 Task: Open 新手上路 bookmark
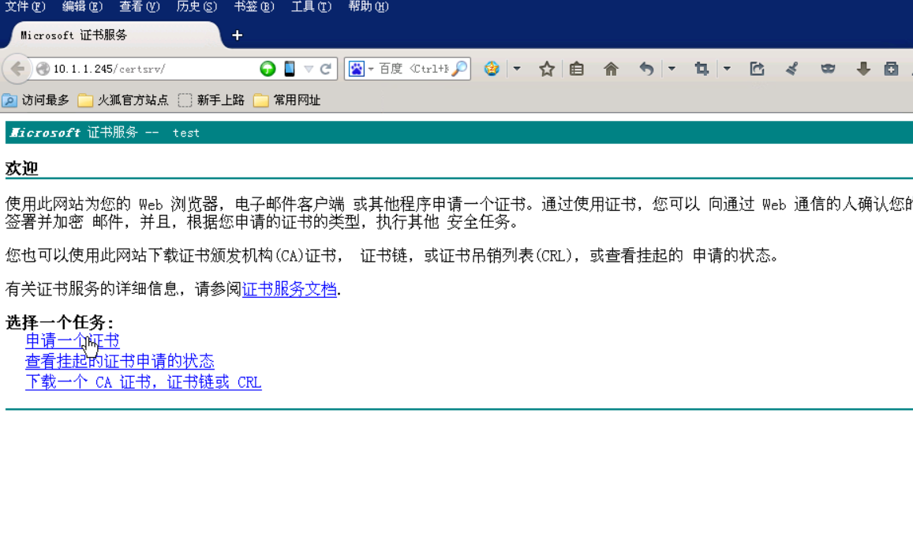pyautogui.click(x=211, y=100)
